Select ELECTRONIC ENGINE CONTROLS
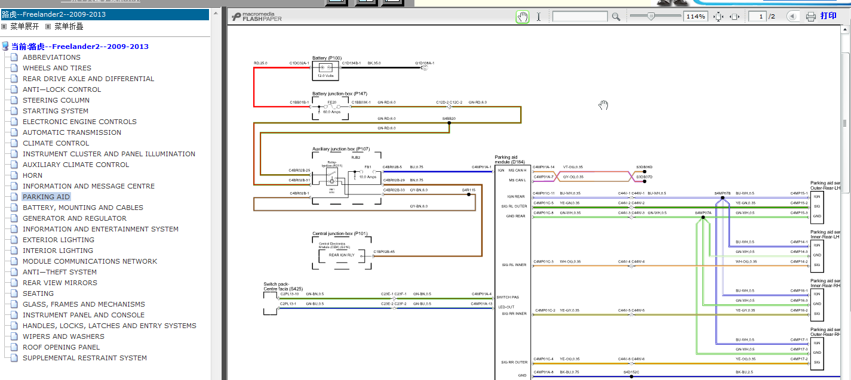Image resolution: width=851 pixels, height=380 pixels. 79,122
